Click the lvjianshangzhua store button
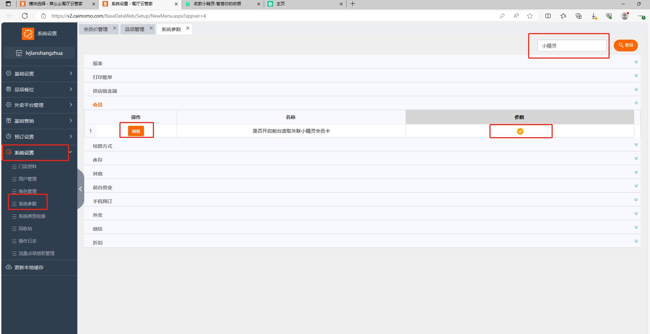 point(39,53)
